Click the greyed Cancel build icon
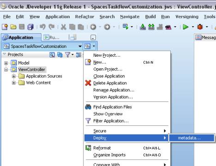 click(160, 27)
